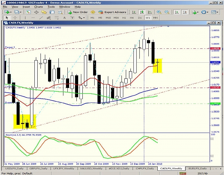Toggle chart auto scroll
Image resolution: width=224 pixels, height=175 pixels.
pyautogui.click(x=177, y=12)
